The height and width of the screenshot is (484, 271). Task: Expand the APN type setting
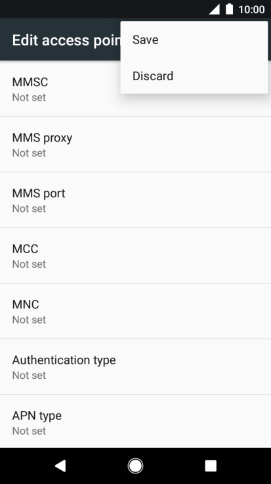(135, 422)
